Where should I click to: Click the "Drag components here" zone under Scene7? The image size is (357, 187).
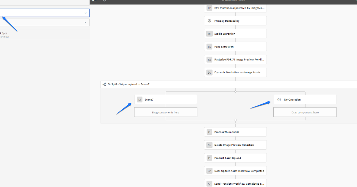pyautogui.click(x=166, y=112)
